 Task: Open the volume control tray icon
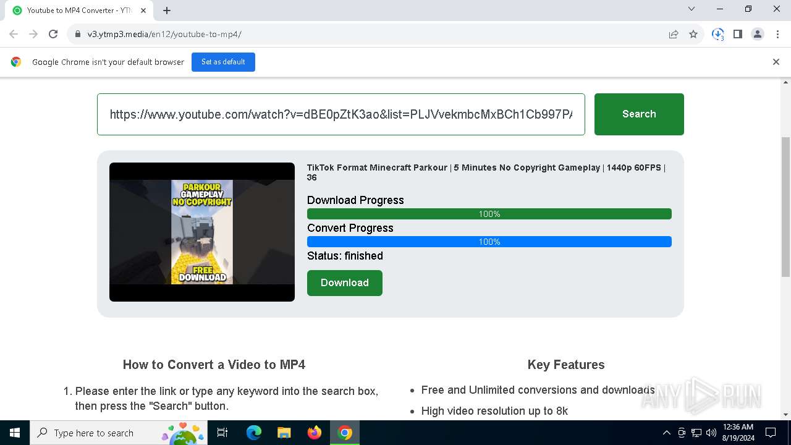pyautogui.click(x=711, y=433)
